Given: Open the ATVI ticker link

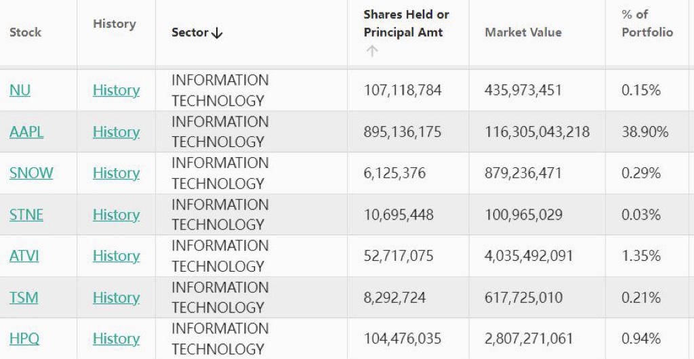Looking at the screenshot, I should (24, 256).
